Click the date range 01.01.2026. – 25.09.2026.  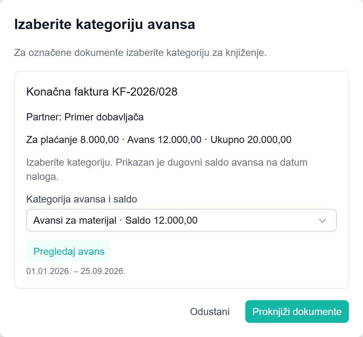point(76,271)
